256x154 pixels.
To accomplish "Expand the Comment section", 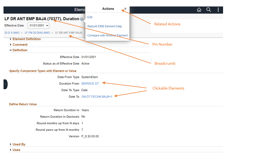I will tap(20, 45).
